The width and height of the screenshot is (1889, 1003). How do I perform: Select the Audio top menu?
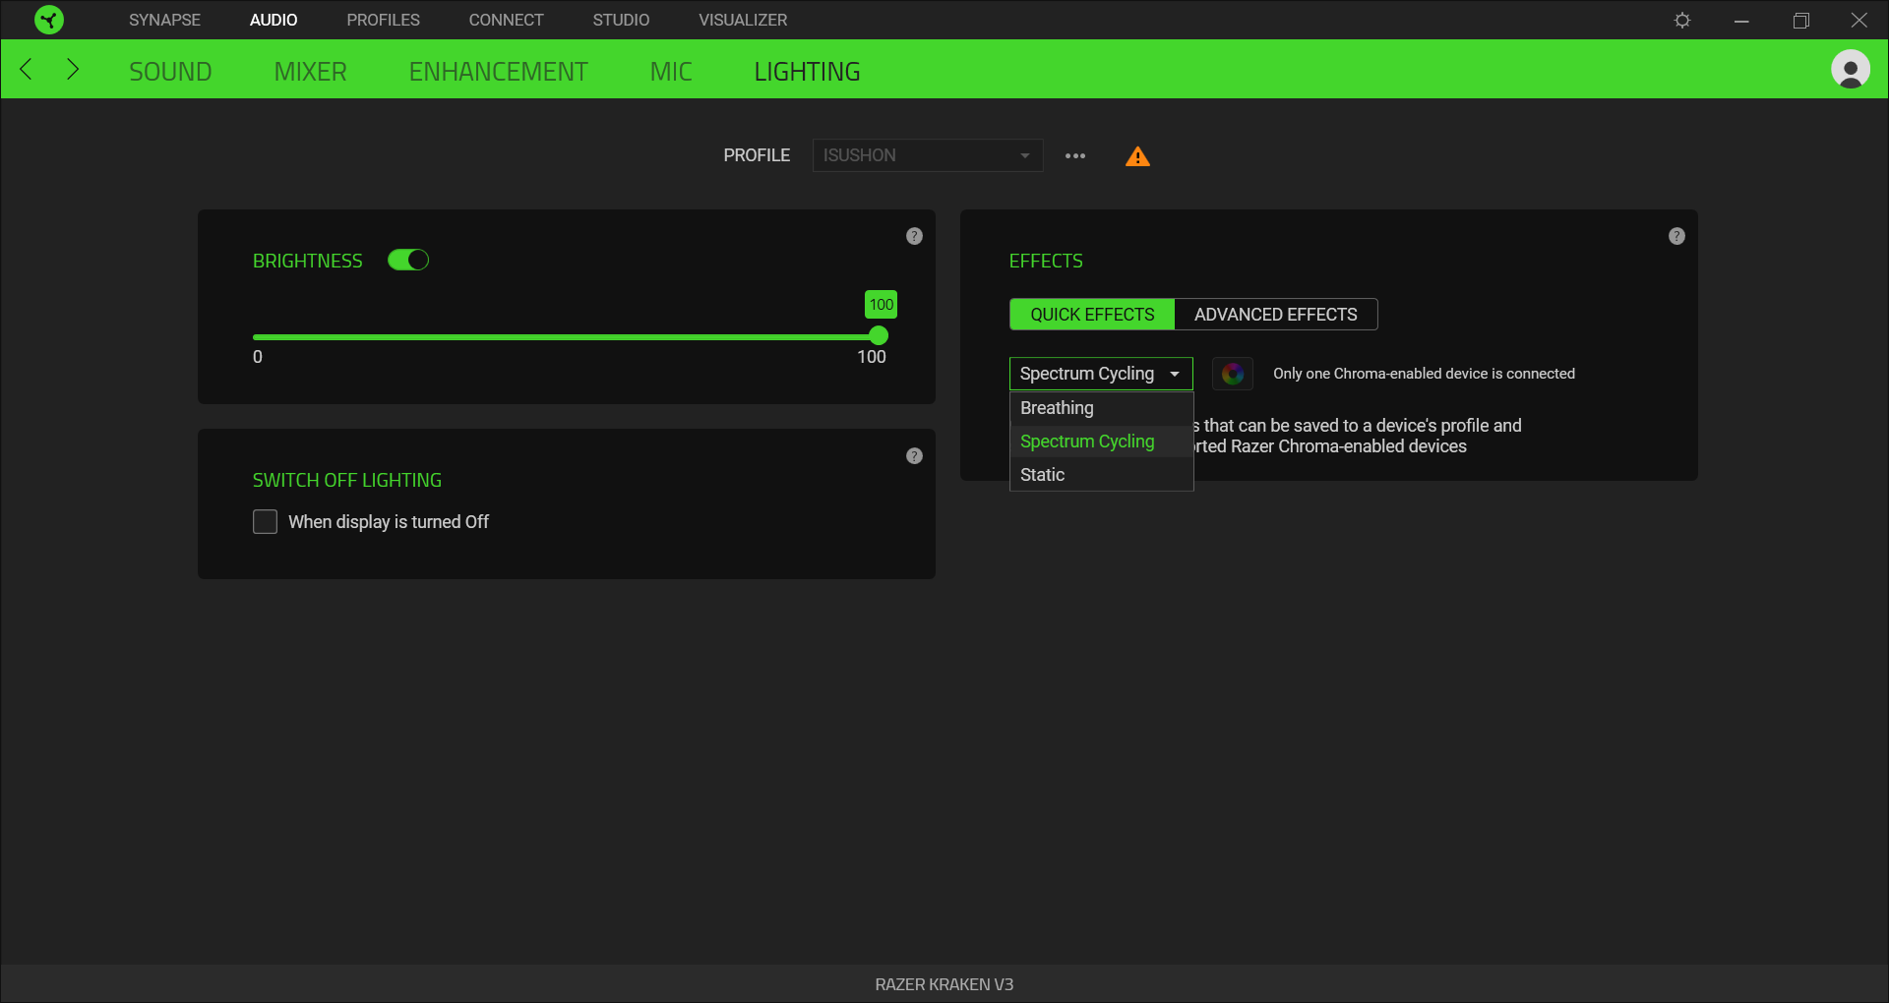(x=274, y=20)
